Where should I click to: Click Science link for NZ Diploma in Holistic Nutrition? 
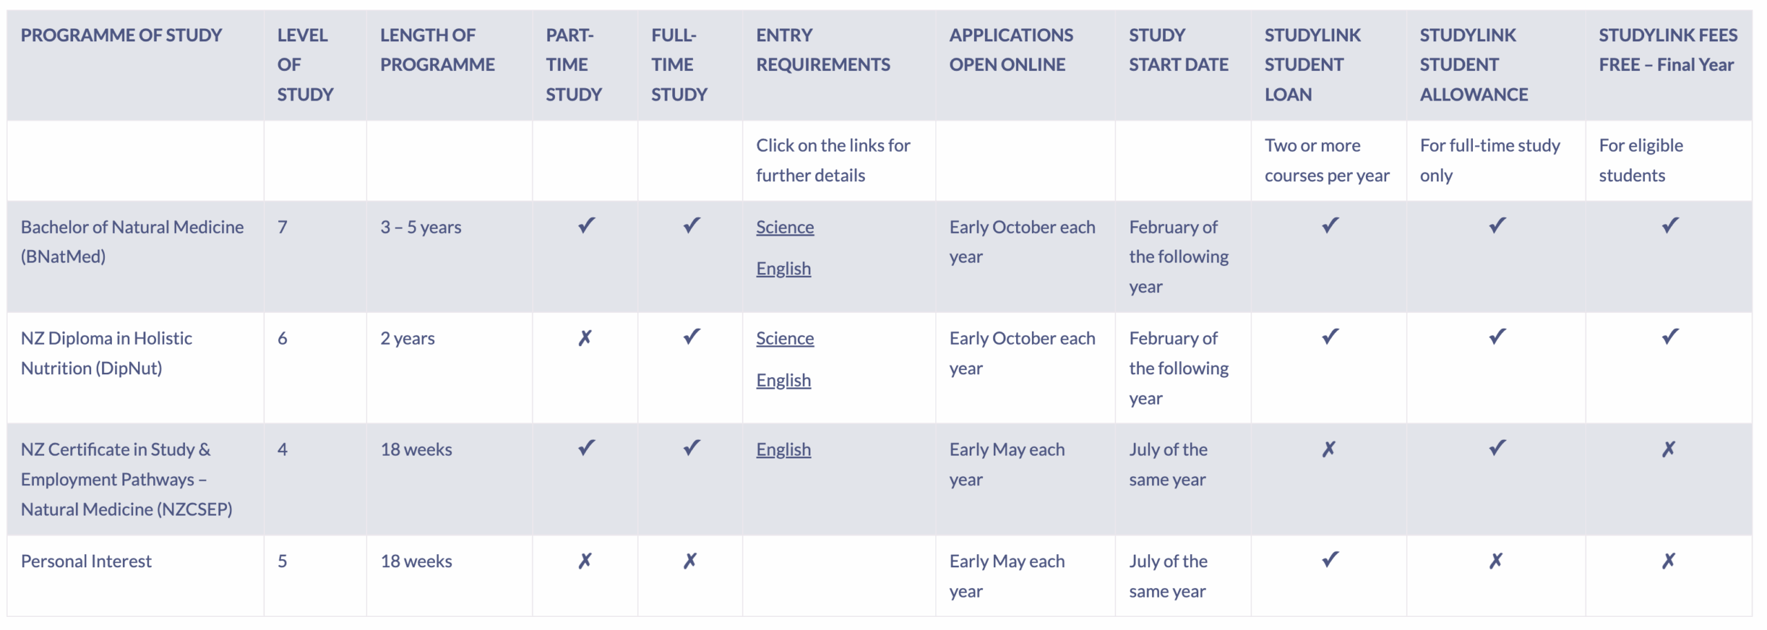pyautogui.click(x=785, y=338)
